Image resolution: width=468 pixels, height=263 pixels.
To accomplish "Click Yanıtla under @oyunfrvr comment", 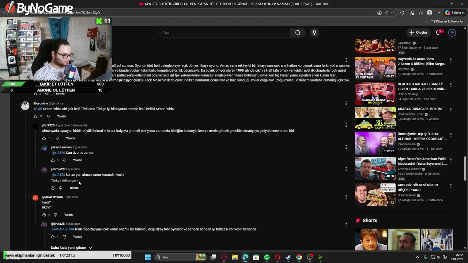I will [61, 117].
